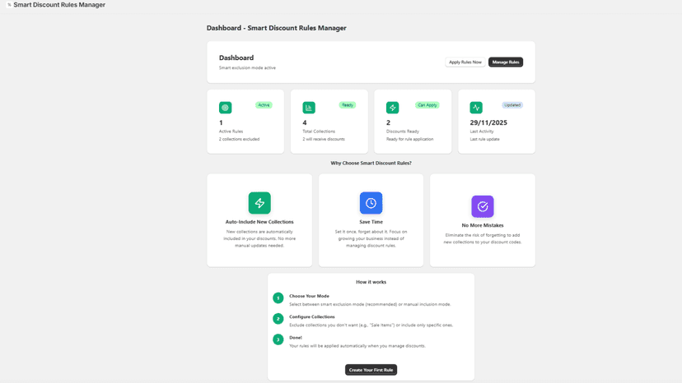682x383 pixels.
Task: Click the '2 will receive discounts' text
Action: click(x=324, y=140)
